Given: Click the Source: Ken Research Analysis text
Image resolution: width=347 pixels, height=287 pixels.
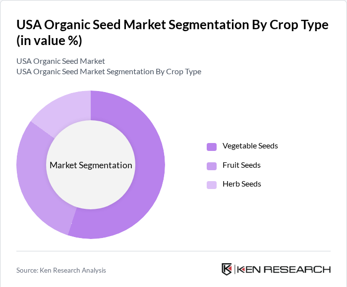Looking at the screenshot, I should coord(61,270).
